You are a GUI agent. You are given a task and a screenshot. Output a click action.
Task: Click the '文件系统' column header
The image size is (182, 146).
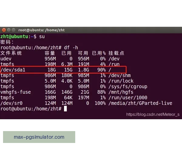pos(11,53)
